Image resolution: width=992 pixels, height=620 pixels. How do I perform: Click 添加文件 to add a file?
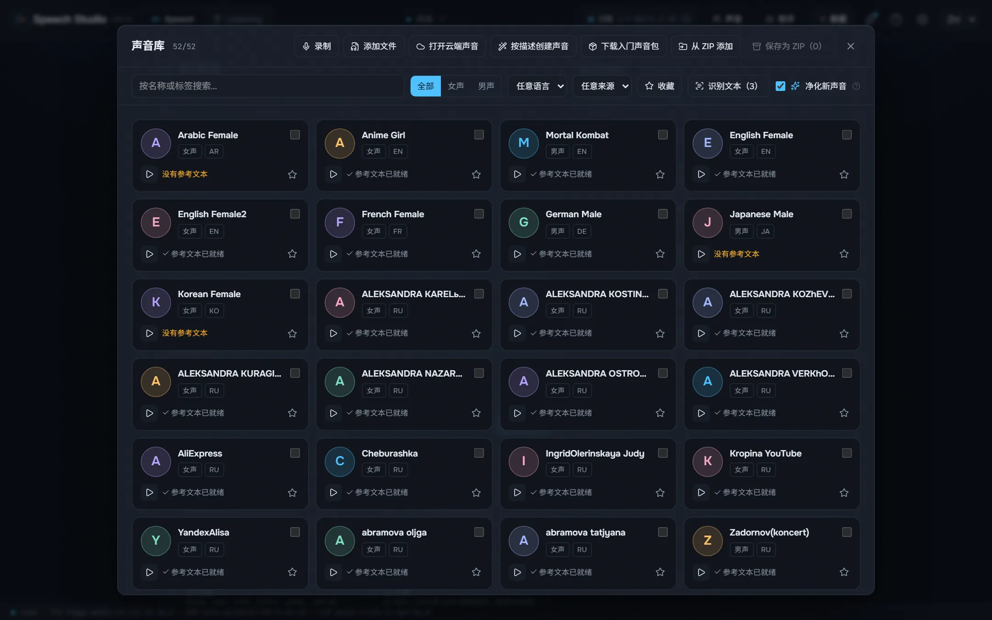373,46
